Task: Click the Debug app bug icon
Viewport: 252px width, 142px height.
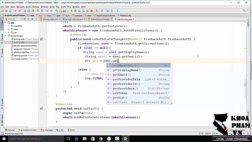Action: pos(75,11)
